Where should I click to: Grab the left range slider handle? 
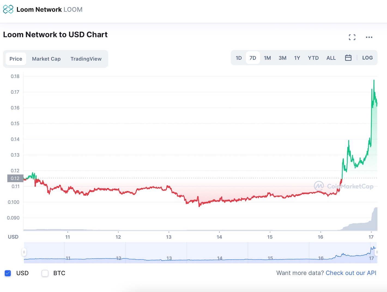click(x=24, y=252)
